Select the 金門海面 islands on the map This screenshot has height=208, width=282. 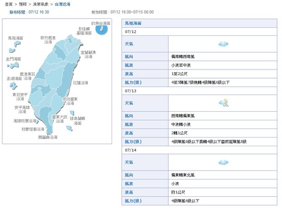(x=11, y=66)
